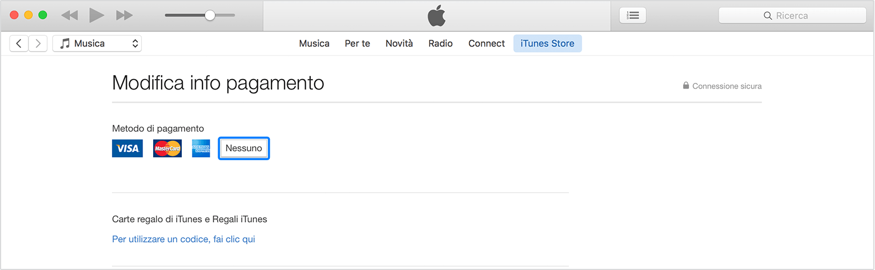Open the Up Next list icon

coord(633,16)
